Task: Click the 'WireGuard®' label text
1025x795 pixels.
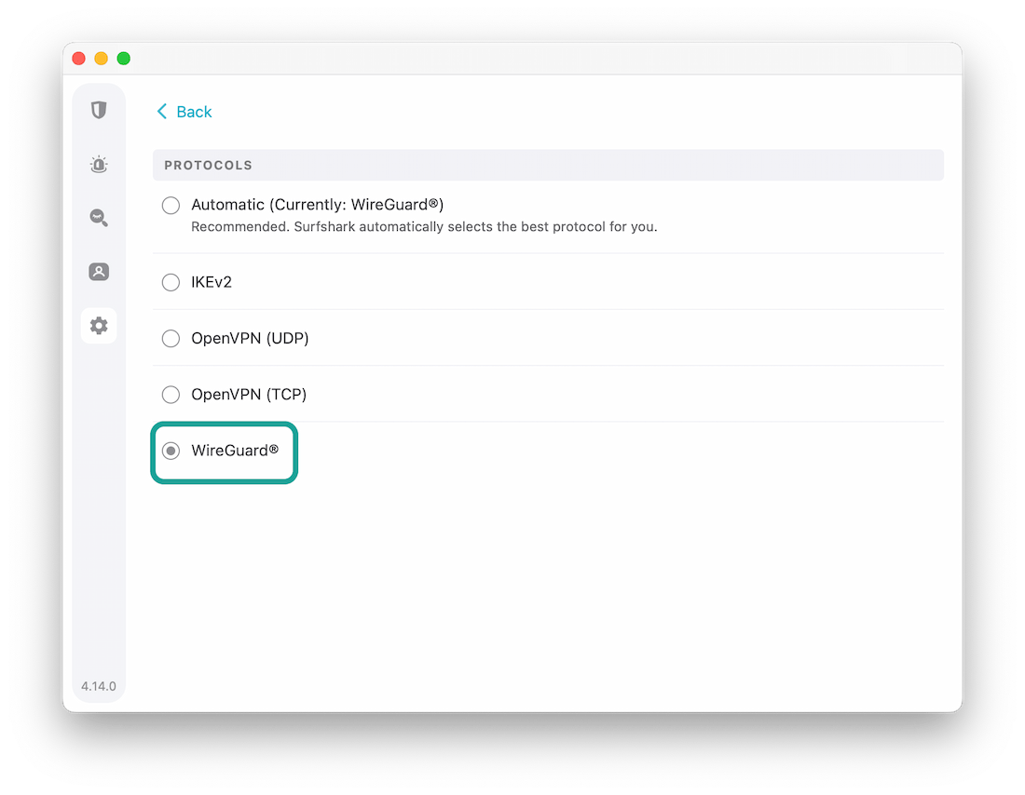Action: click(235, 450)
